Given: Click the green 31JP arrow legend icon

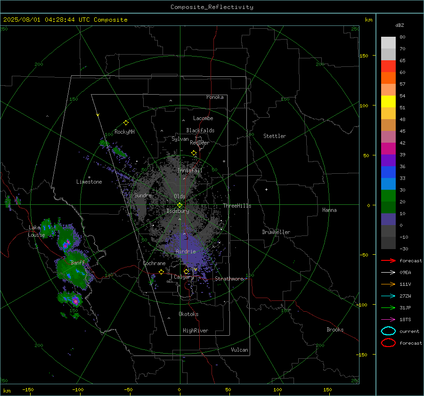Looking at the screenshot, I should (x=388, y=307).
